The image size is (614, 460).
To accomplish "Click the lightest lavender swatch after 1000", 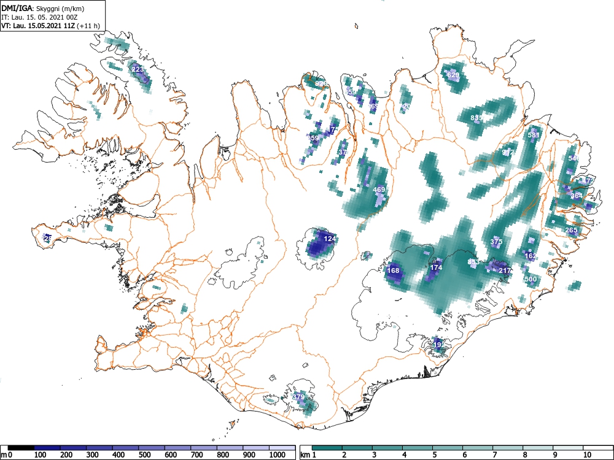I will (282, 448).
